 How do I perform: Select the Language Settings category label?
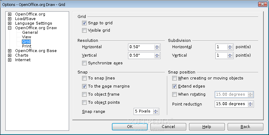(x=34, y=23)
